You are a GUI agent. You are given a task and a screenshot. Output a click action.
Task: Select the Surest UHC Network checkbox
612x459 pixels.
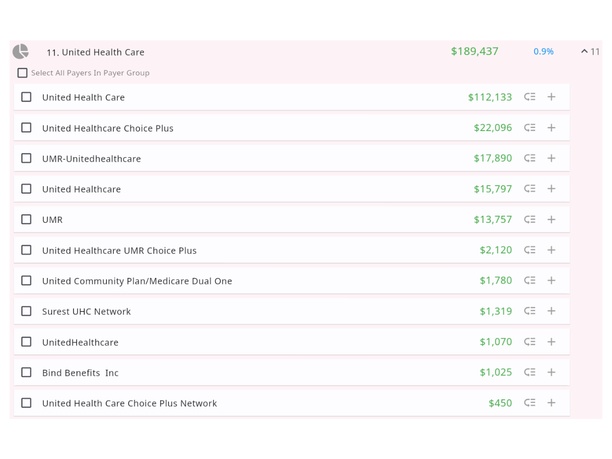tap(26, 311)
